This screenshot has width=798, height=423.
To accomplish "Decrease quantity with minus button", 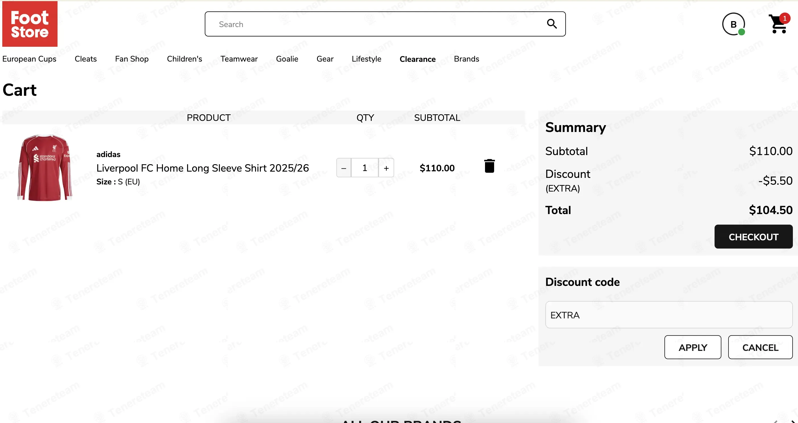I will click(x=343, y=168).
